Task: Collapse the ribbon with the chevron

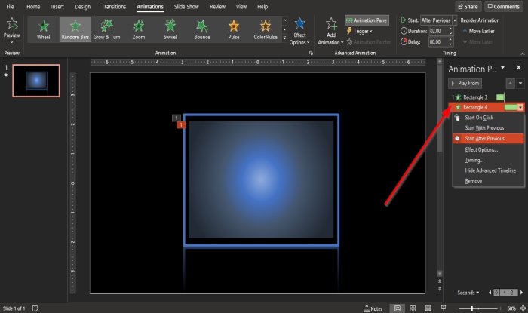Action: click(522, 54)
